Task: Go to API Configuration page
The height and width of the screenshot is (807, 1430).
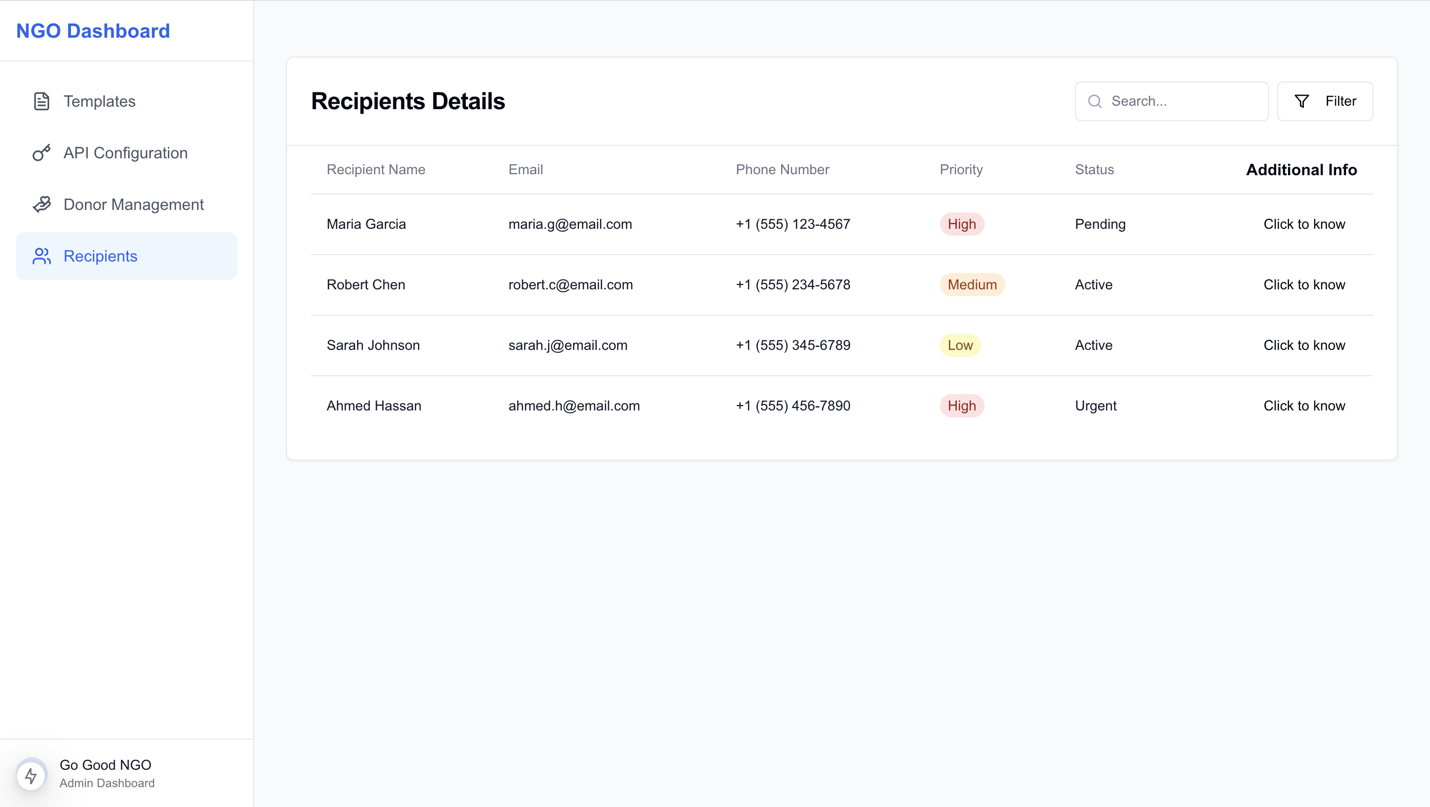Action: [x=126, y=153]
